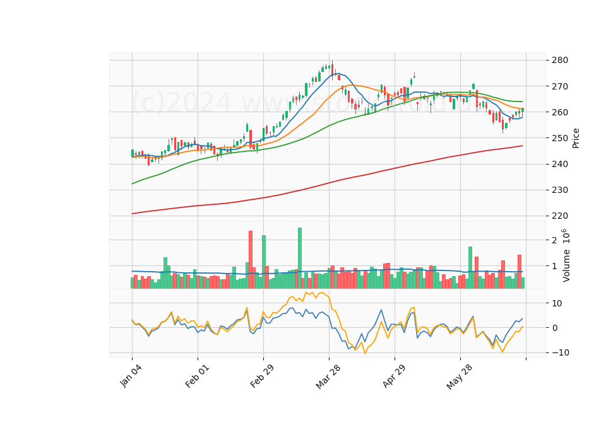Click the tallest green volume bar in March
This screenshot has width=606, height=435.
click(x=299, y=258)
